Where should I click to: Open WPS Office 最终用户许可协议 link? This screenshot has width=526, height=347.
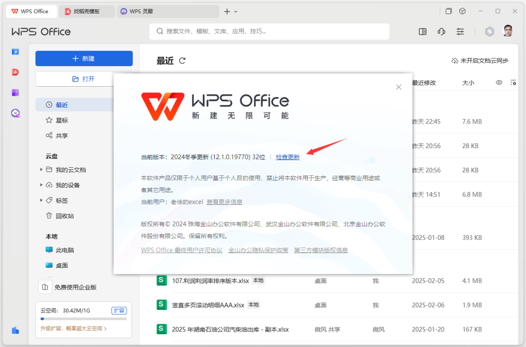click(182, 250)
